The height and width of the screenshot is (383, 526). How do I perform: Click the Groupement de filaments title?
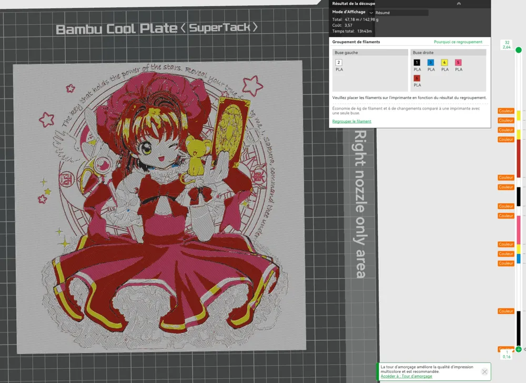(x=356, y=42)
